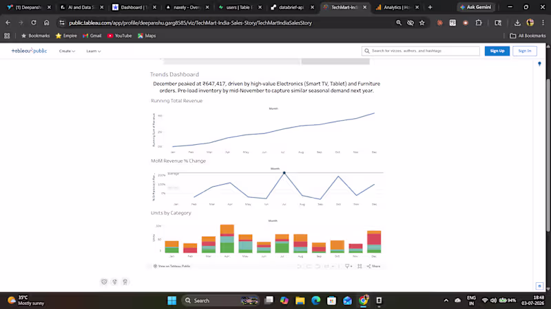Open the Gmail bookmark

[x=92, y=36]
